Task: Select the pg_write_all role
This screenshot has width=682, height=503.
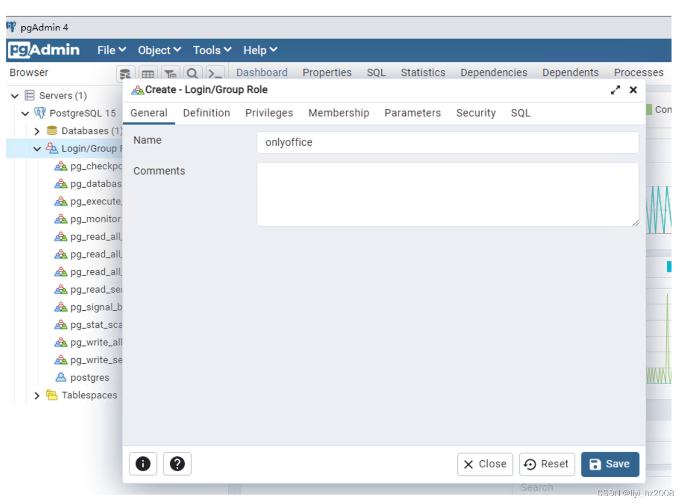Action: (x=96, y=342)
